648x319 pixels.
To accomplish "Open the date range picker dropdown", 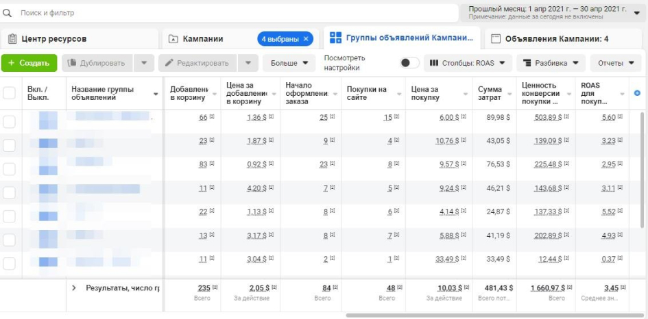I will coord(636,13).
